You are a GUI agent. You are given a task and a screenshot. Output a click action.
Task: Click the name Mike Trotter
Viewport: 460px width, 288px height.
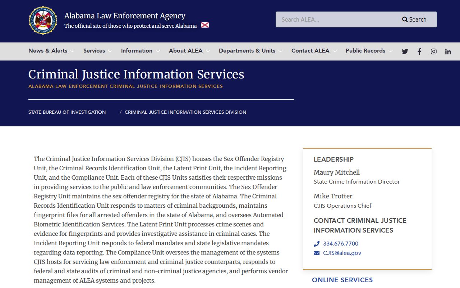(x=333, y=196)
